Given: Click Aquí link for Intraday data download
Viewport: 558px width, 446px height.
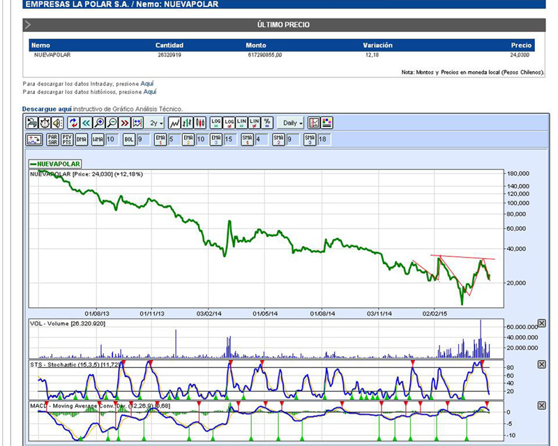Looking at the screenshot, I should pos(147,84).
